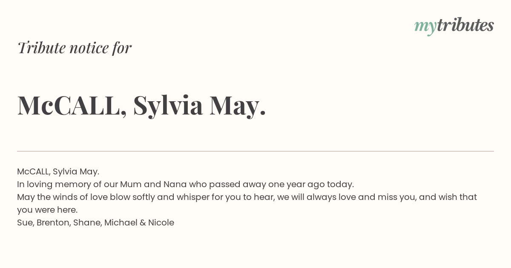Click the "In loving memory" sentence
The image size is (511, 268).
185,184
